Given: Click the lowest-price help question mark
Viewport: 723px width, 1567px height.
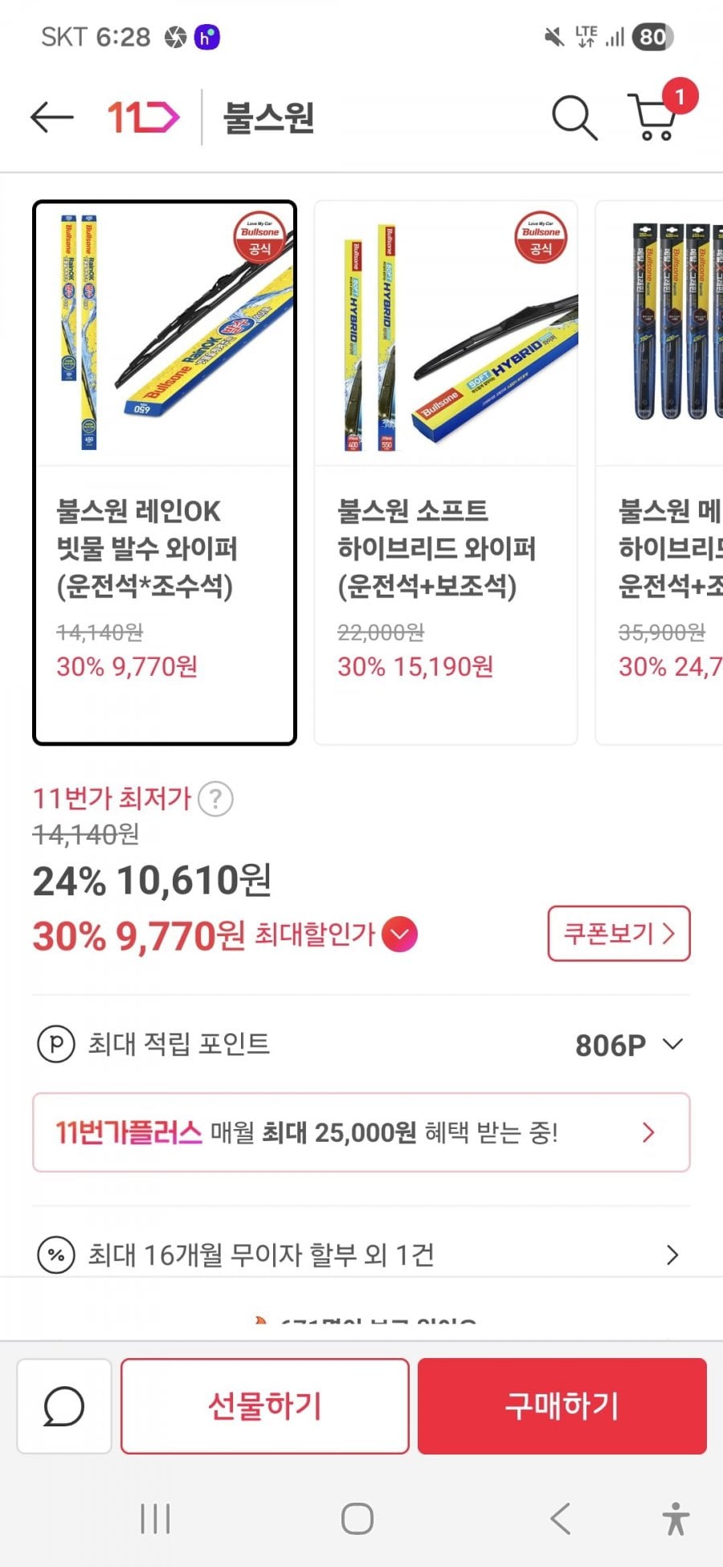Looking at the screenshot, I should (215, 800).
